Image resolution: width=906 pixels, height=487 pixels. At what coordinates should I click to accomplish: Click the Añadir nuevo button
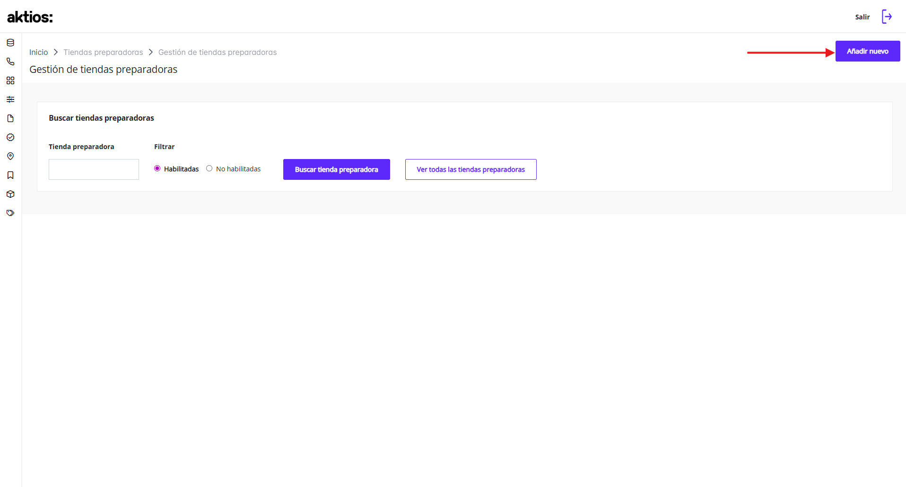(868, 51)
